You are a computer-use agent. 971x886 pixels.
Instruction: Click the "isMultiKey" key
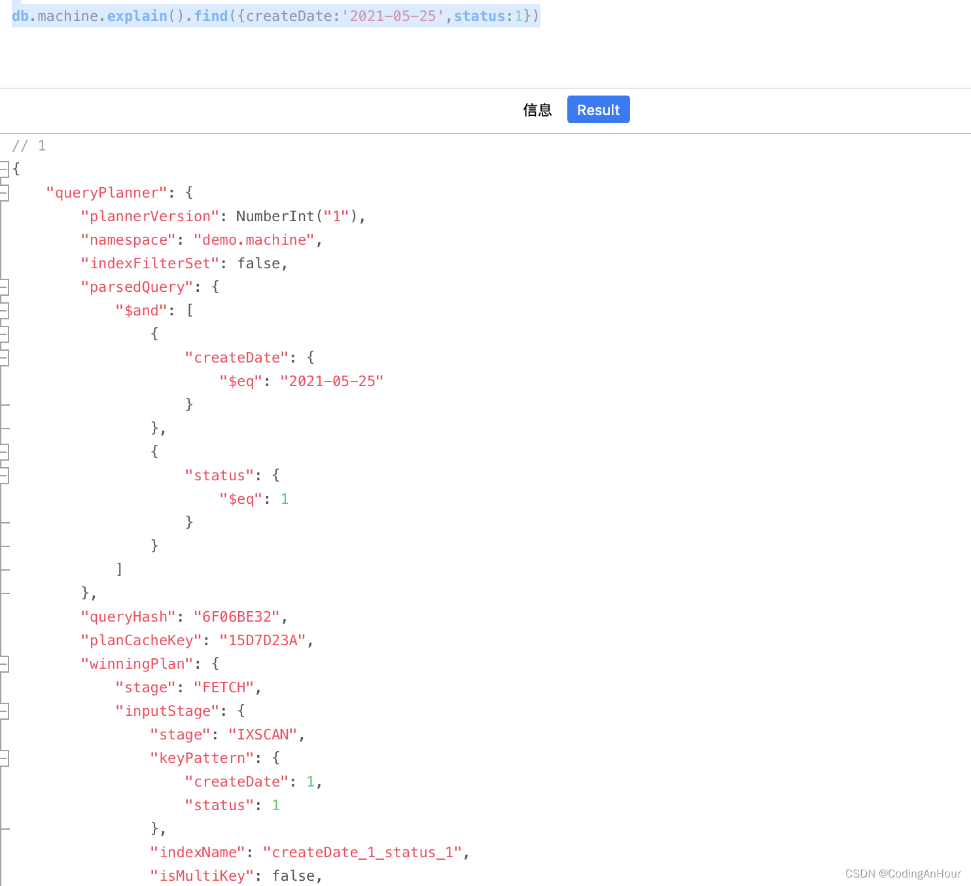point(202,876)
